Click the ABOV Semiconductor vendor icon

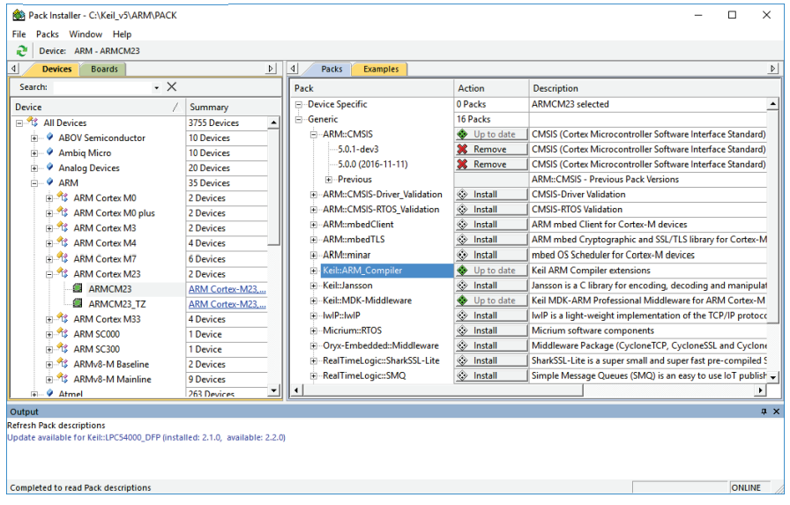49,138
